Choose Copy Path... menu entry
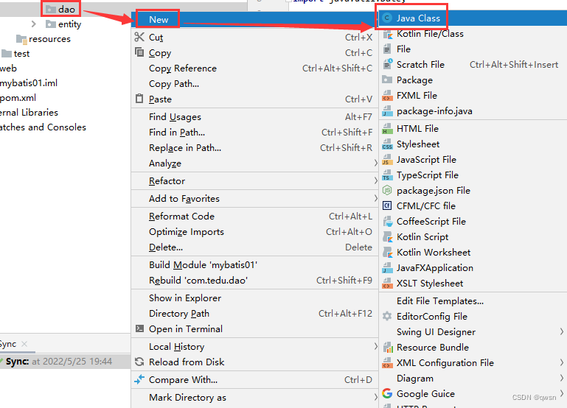Image resolution: width=567 pixels, height=408 pixels. [255, 84]
